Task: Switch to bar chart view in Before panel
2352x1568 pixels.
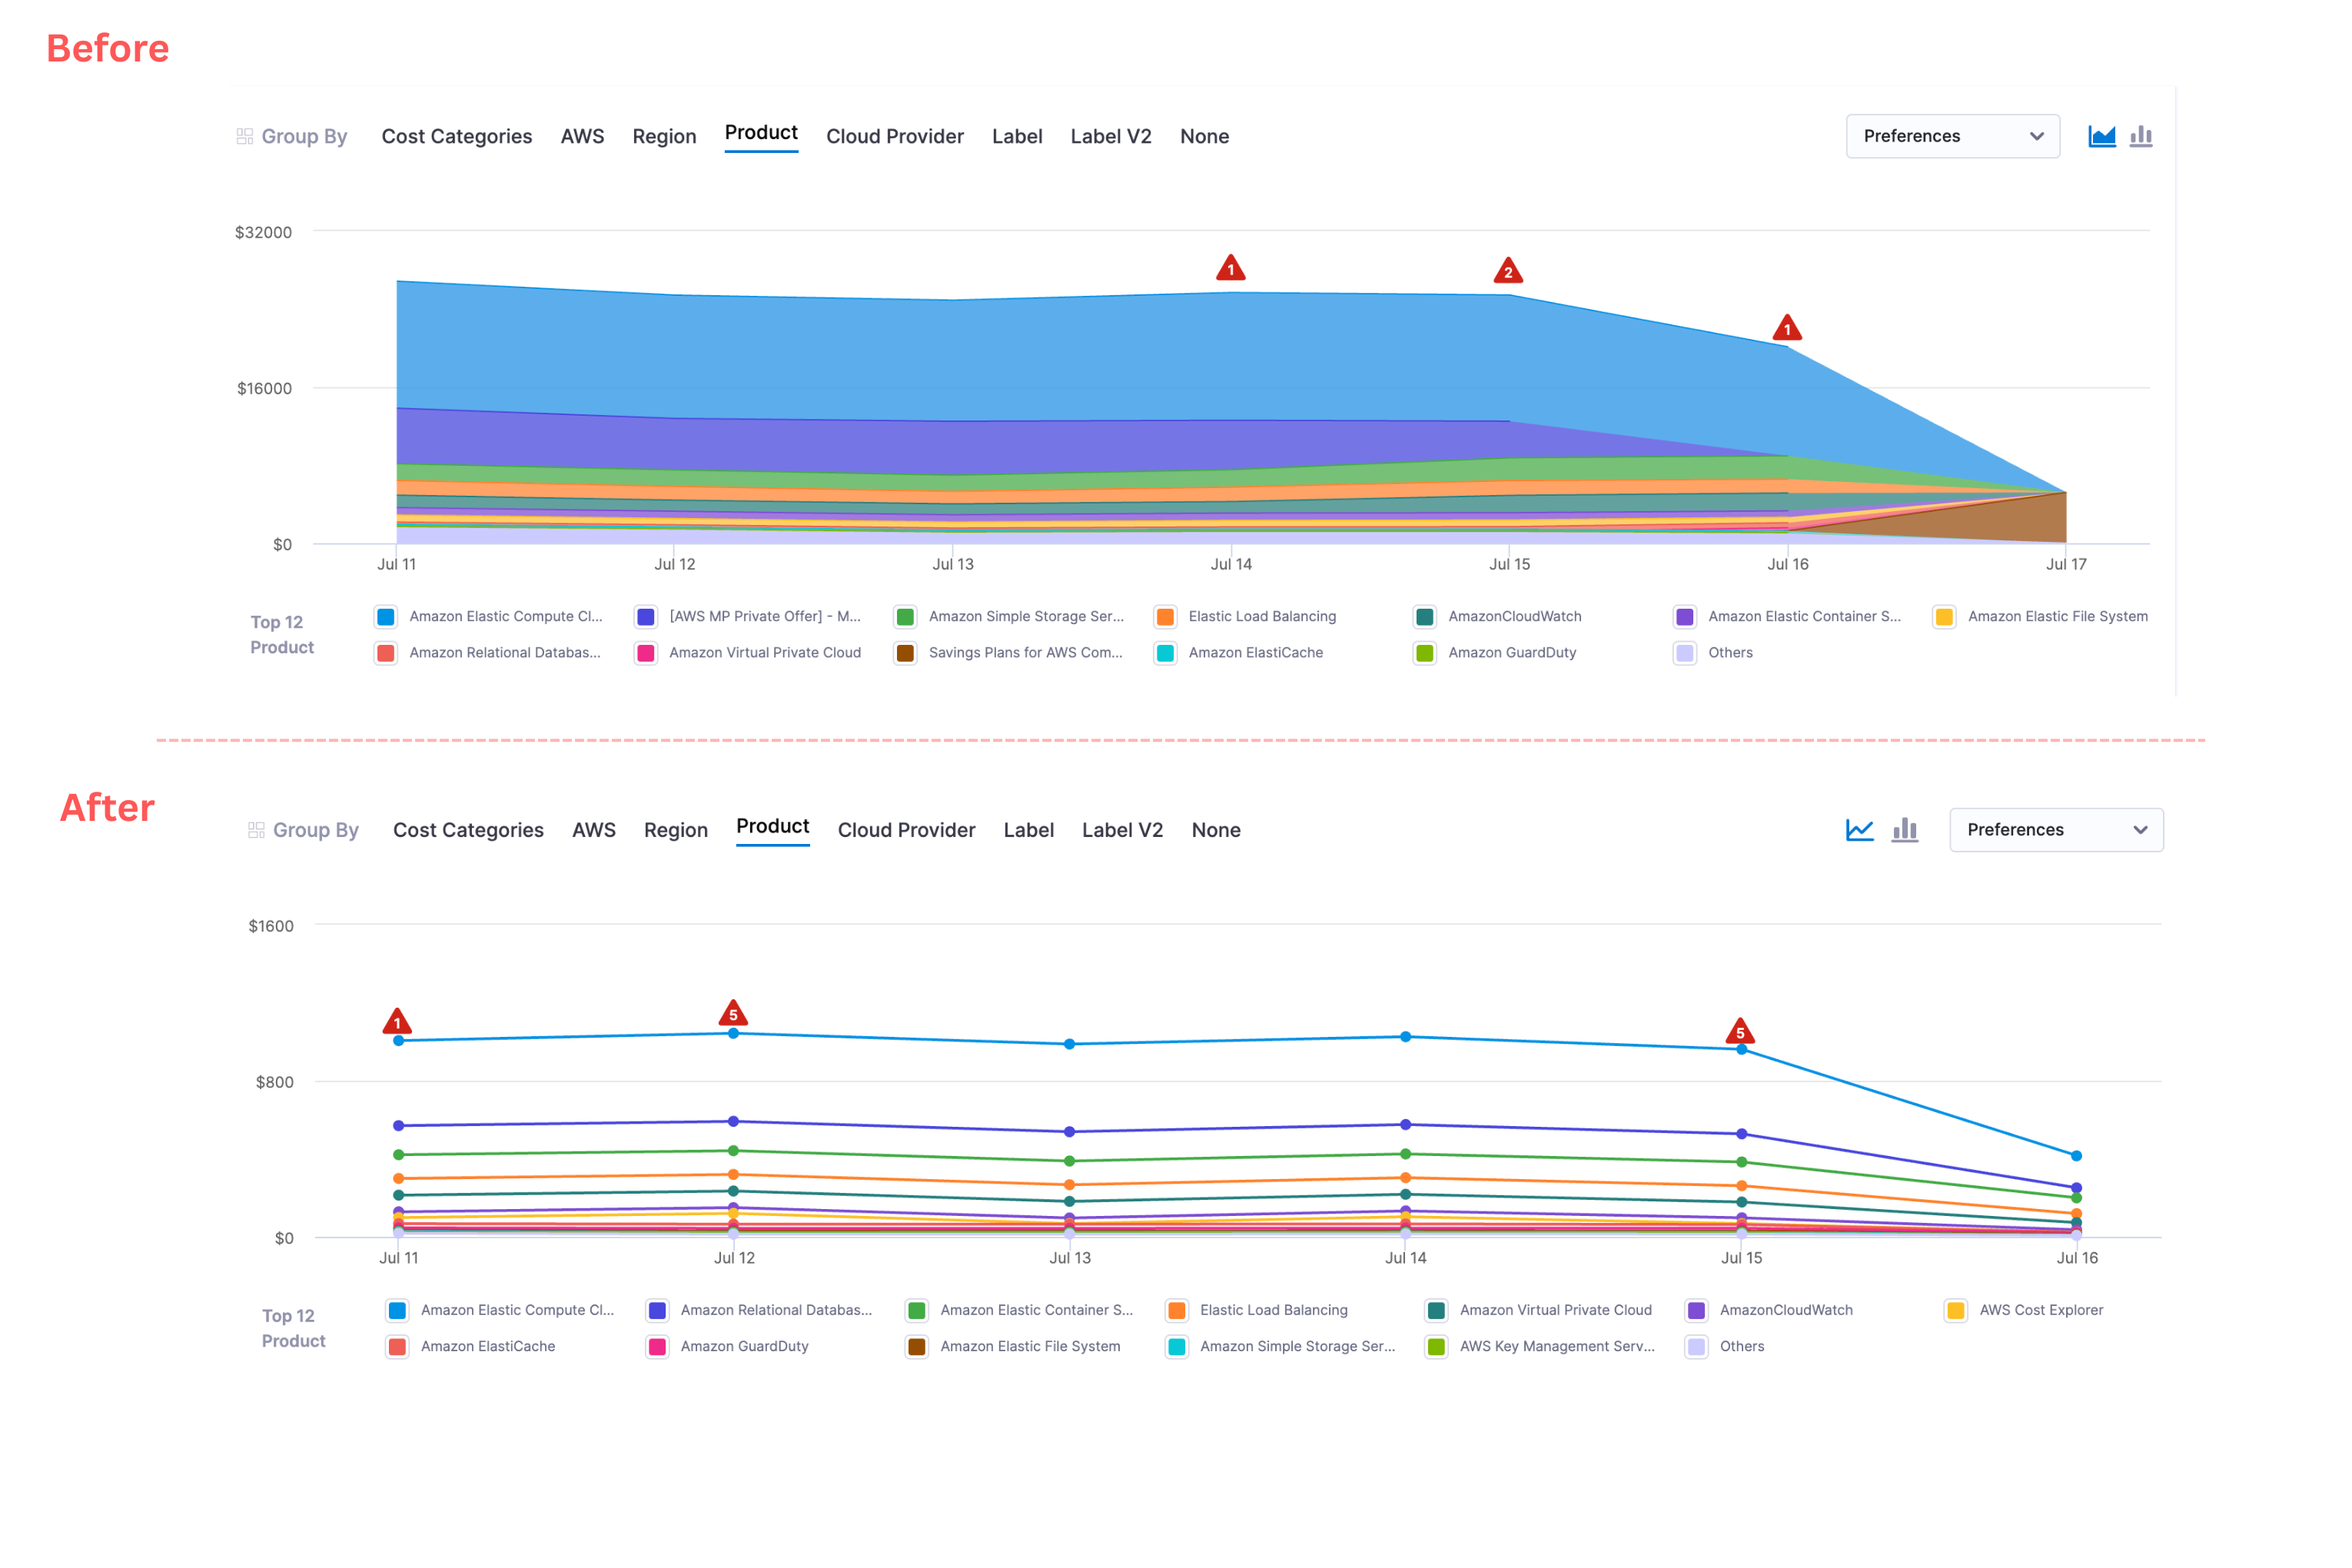Action: pyautogui.click(x=2141, y=136)
